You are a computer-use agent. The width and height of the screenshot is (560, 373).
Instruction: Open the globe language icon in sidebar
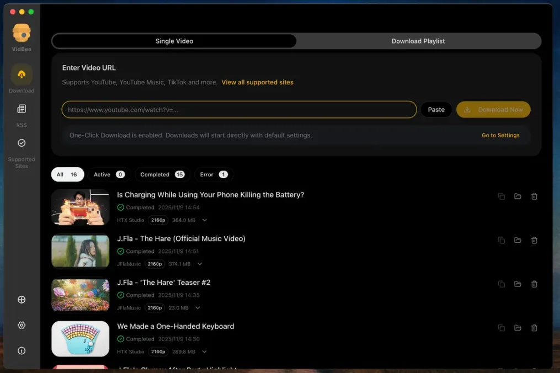[x=22, y=300]
